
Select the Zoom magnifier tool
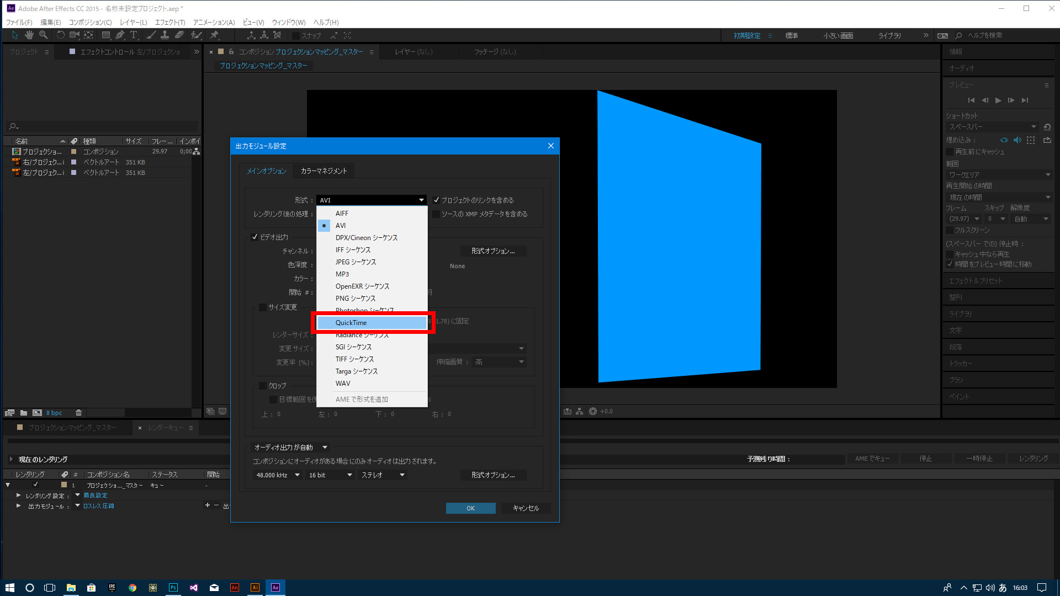[x=43, y=35]
